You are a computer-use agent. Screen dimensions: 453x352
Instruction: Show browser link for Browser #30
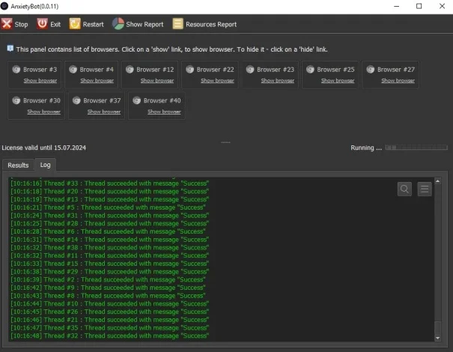(x=44, y=112)
